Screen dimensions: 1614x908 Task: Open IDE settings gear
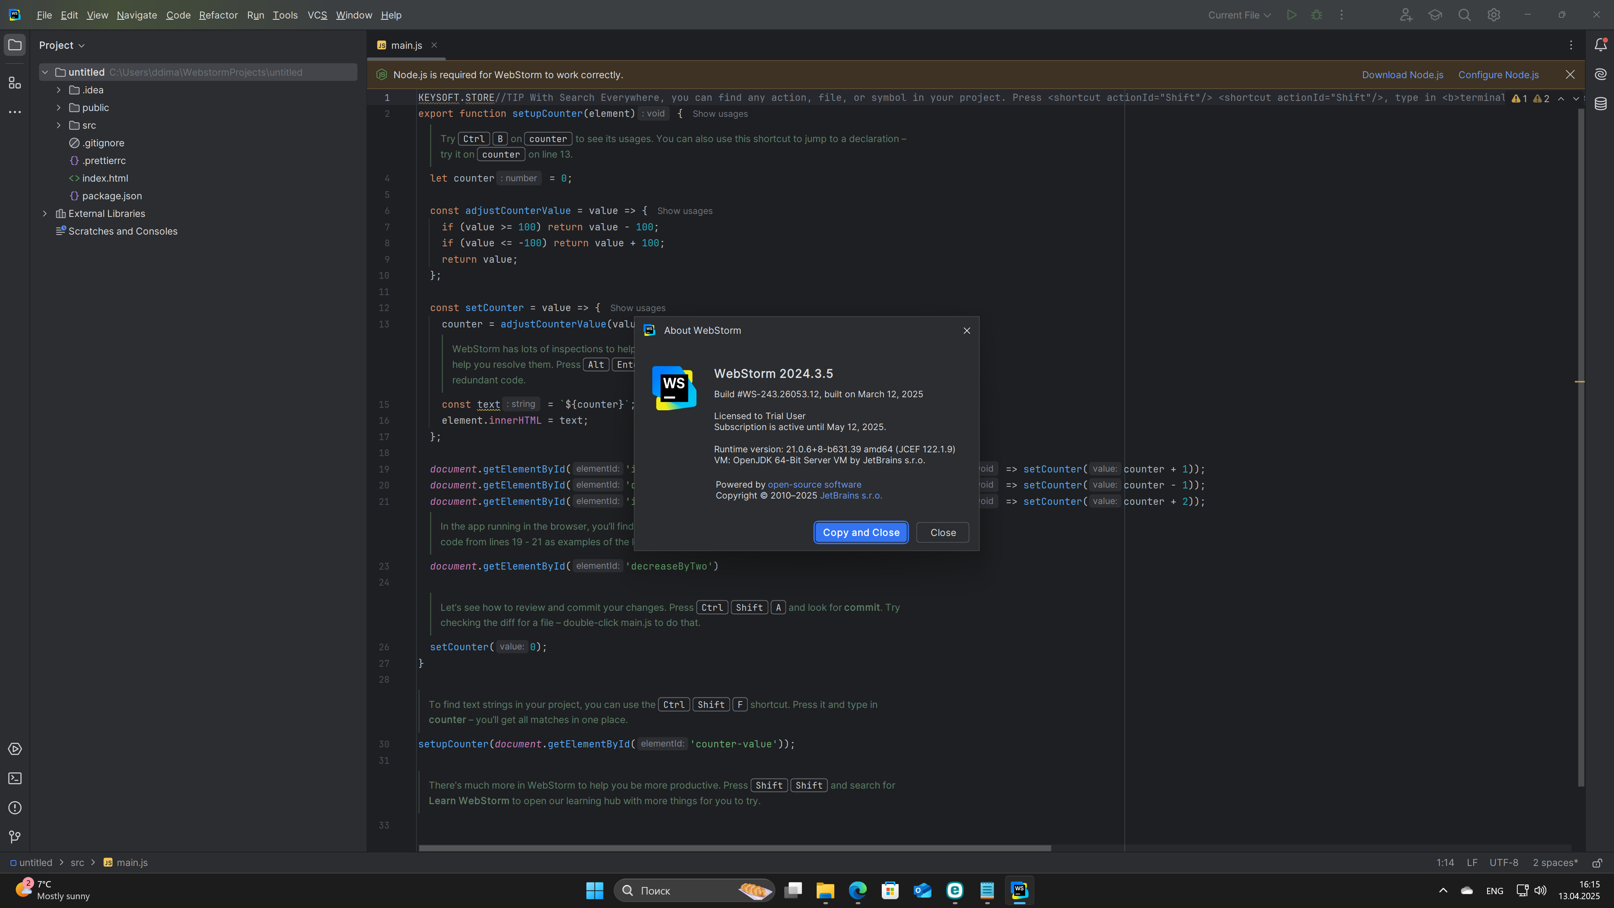pyautogui.click(x=1494, y=15)
